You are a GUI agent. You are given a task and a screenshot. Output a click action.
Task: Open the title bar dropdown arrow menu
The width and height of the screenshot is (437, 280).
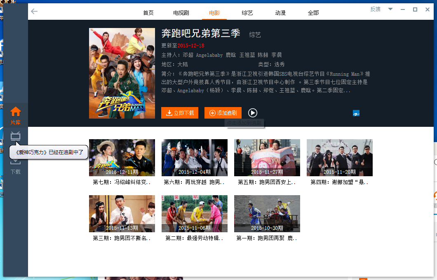coord(390,9)
